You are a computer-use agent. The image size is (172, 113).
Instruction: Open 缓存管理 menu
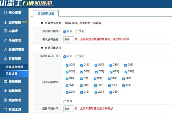14,100
